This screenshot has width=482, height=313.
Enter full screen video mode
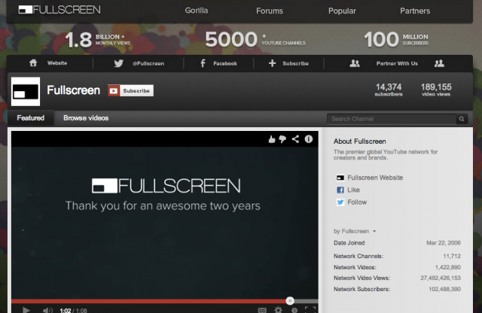[310, 309]
